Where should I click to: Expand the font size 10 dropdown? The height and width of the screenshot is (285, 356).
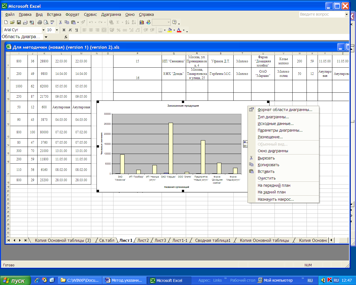[x=57, y=30]
